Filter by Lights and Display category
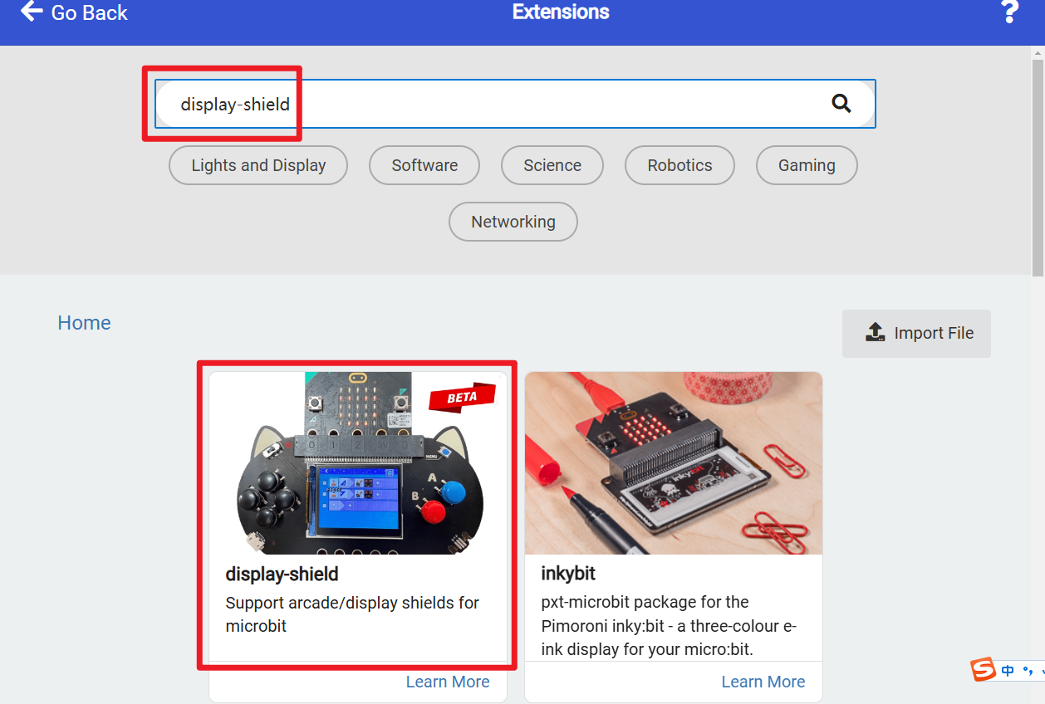Screen dimensions: 1045x704 click(258, 165)
